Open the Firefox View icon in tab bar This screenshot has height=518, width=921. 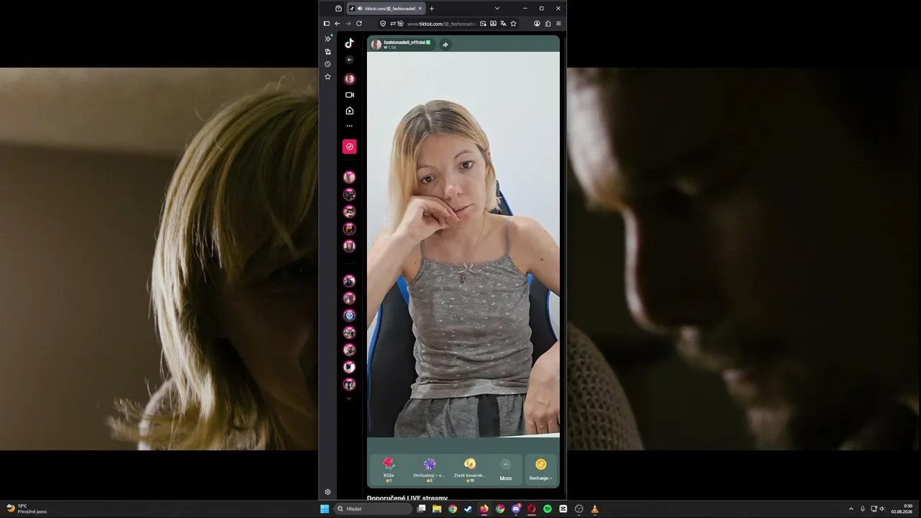(338, 9)
